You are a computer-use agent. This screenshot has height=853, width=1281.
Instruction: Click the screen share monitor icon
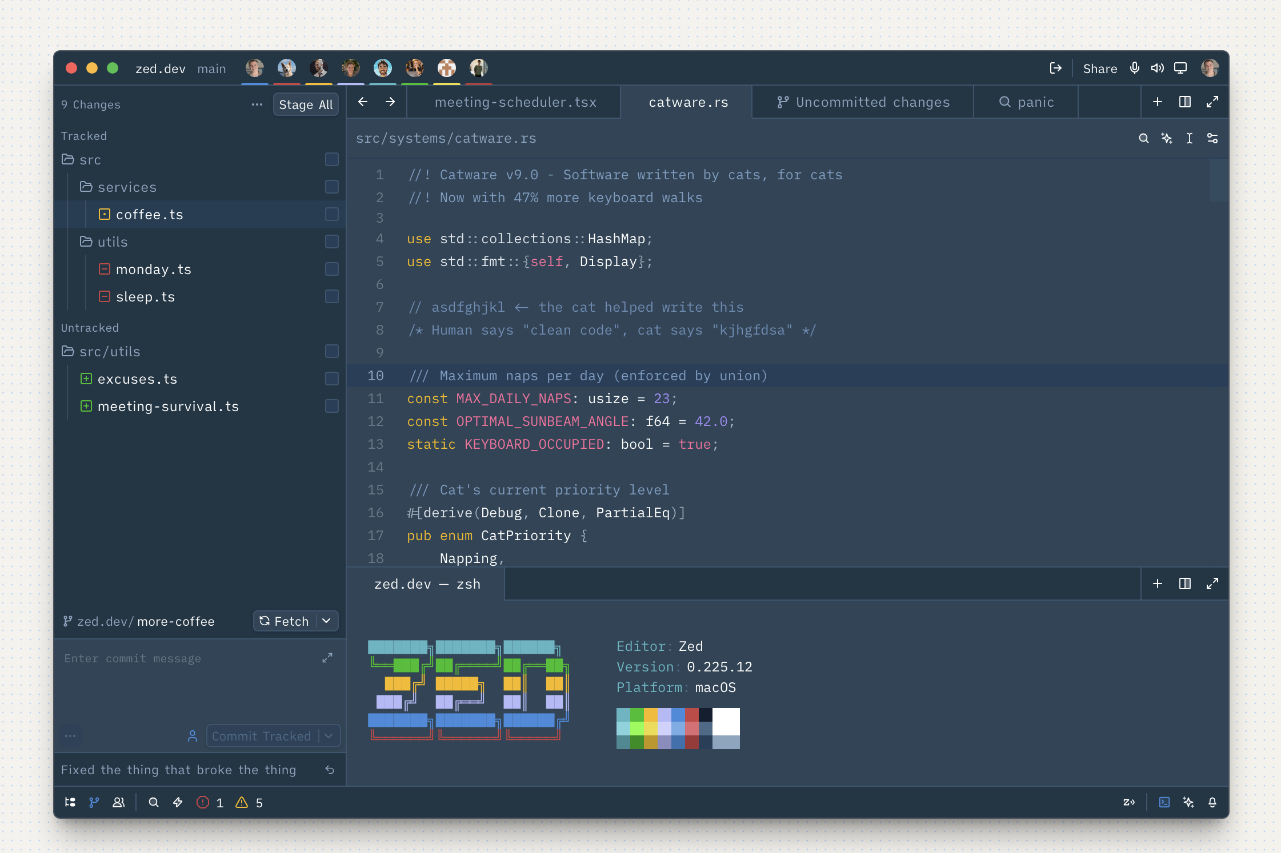point(1180,69)
